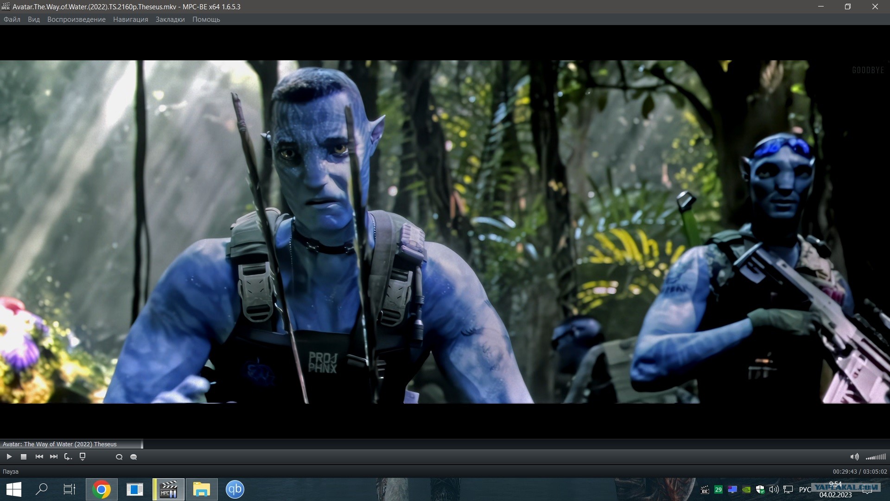The image size is (890, 501).
Task: Open the audio track selection bubble icon
Action: [x=119, y=457]
